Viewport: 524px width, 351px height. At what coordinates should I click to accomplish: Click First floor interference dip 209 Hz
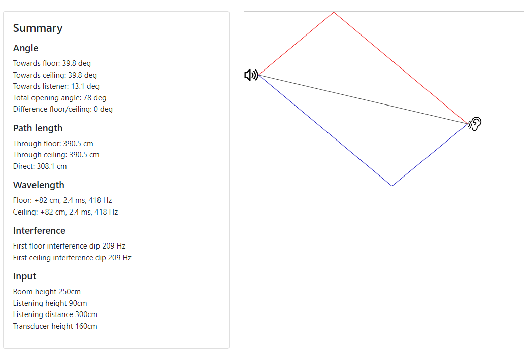tap(69, 246)
